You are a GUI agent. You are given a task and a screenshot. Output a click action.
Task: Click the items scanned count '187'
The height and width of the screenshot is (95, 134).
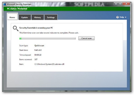[x=36, y=59]
